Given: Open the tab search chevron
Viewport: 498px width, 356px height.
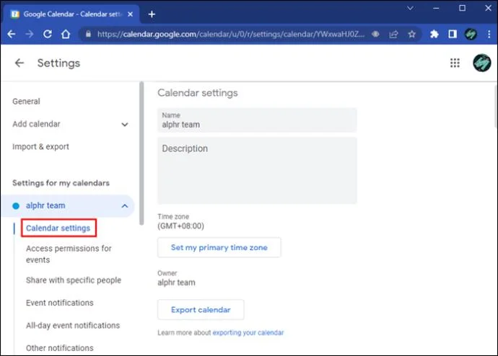Looking at the screenshot, I should tap(410, 8).
